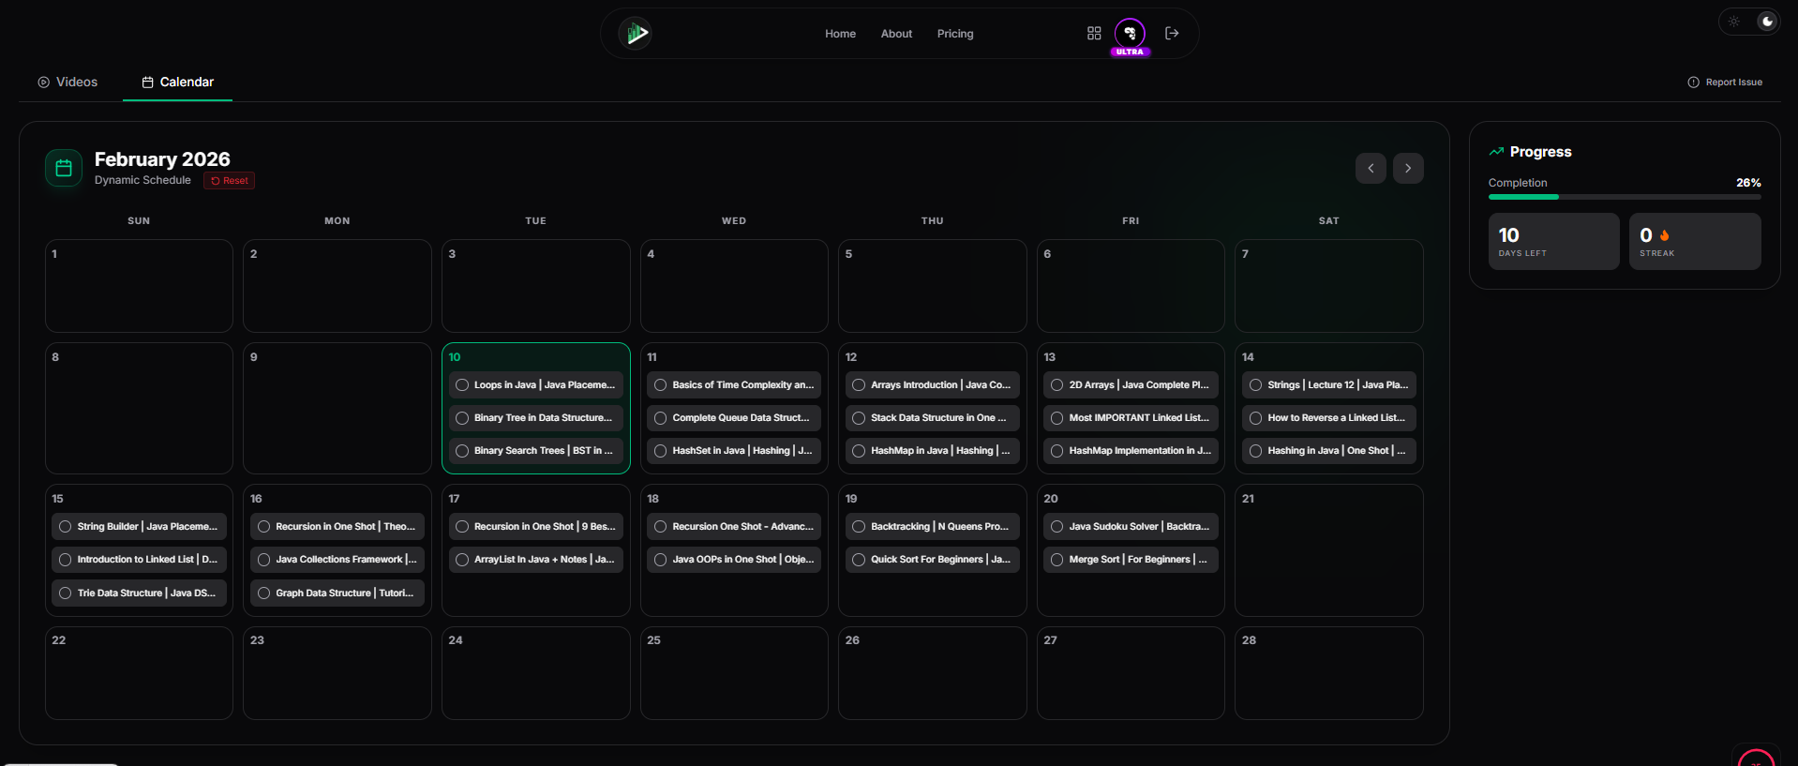Click the logout icon in navbar

[1172, 33]
